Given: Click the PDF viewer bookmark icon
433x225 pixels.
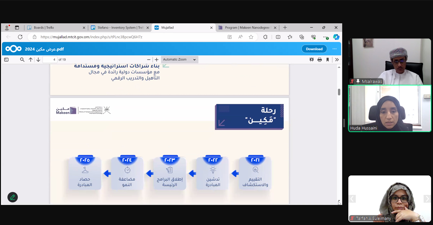Looking at the screenshot, I should pyautogui.click(x=327, y=60).
